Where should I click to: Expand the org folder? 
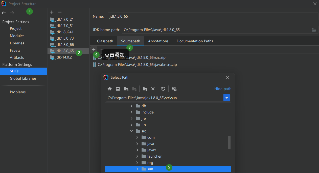pyautogui.click(x=137, y=163)
